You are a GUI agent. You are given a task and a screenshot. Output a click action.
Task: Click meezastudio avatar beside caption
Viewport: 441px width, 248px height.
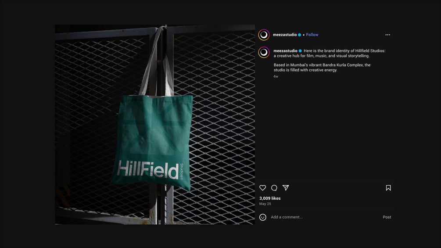tap(264, 52)
